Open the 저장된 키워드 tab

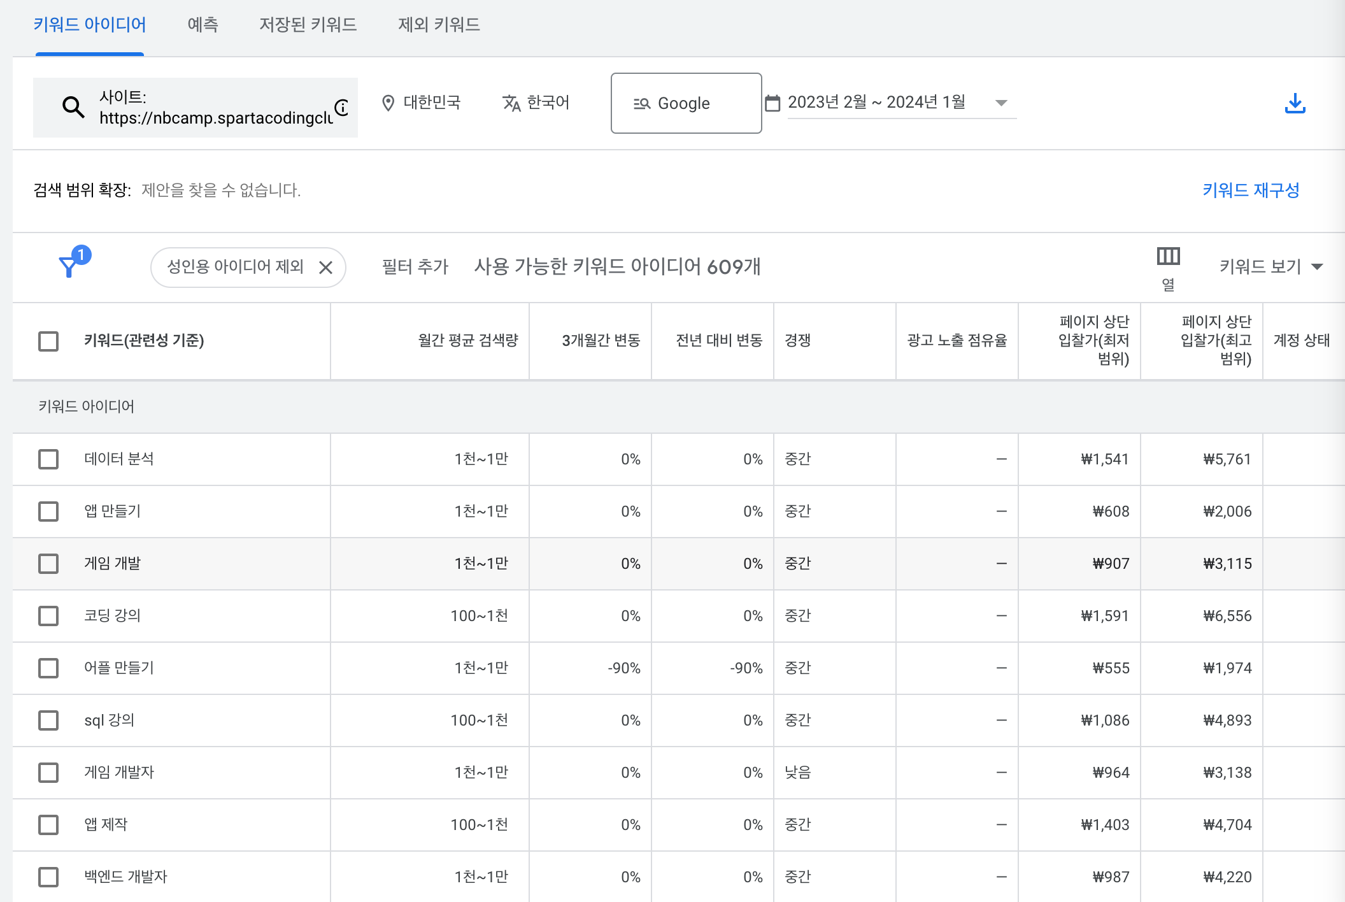(308, 25)
